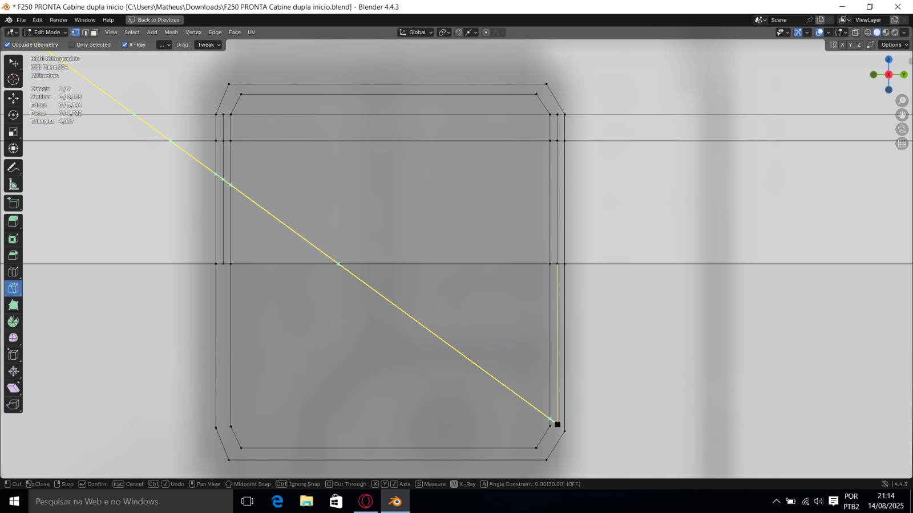
Task: Open the UV menu
Action: coord(251,32)
